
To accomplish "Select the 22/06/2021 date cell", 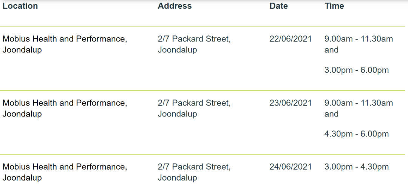I will [291, 39].
